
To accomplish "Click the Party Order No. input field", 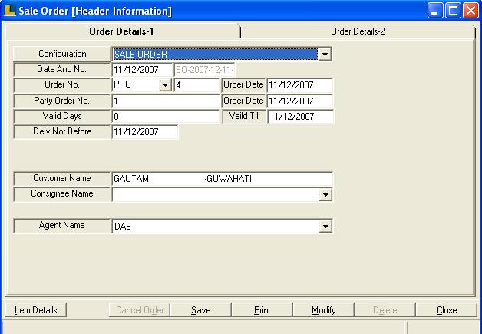I will pos(166,101).
